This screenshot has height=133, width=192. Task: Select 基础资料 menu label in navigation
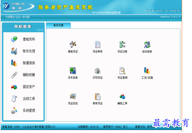coord(29,39)
